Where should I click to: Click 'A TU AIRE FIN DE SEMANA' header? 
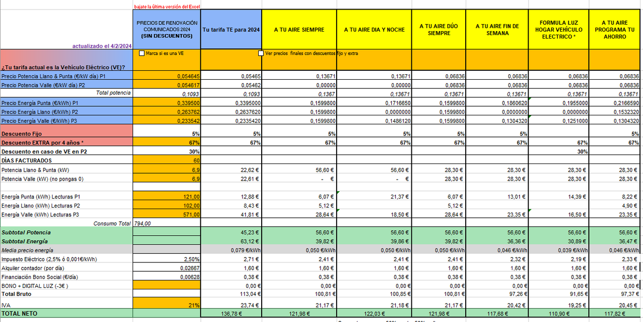coord(497,30)
